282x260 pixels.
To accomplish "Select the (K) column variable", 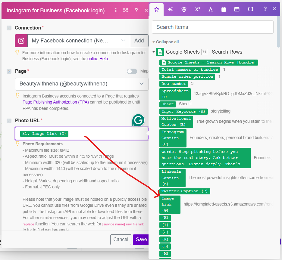I will 165,240.
